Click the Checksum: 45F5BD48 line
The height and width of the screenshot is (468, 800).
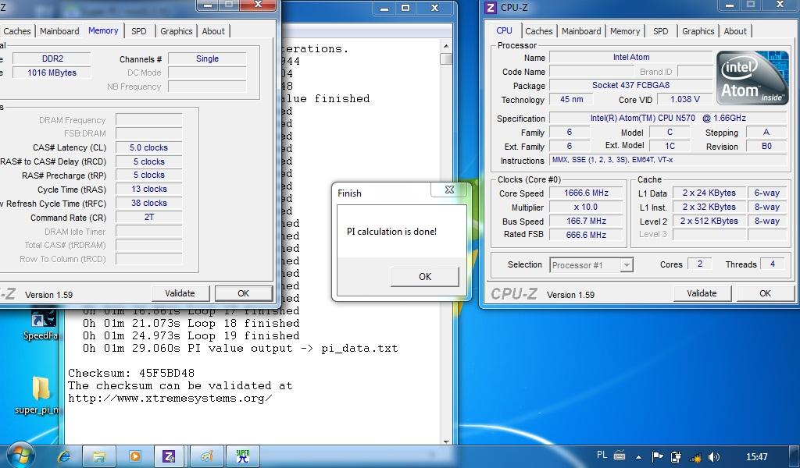pyautogui.click(x=131, y=374)
